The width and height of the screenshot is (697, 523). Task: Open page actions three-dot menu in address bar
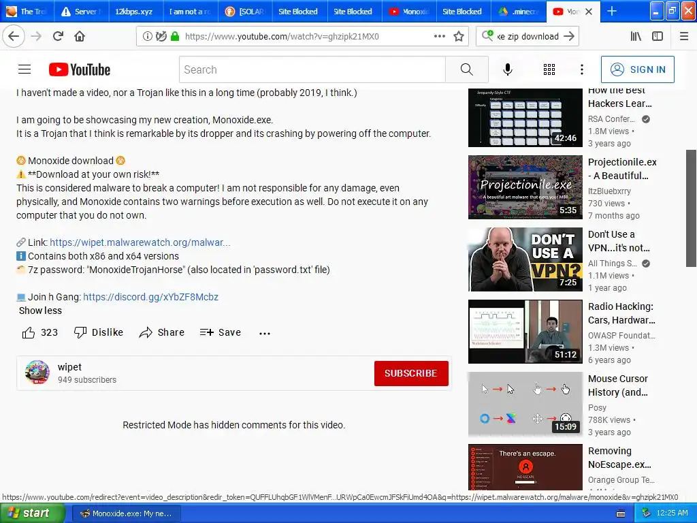[x=440, y=37]
